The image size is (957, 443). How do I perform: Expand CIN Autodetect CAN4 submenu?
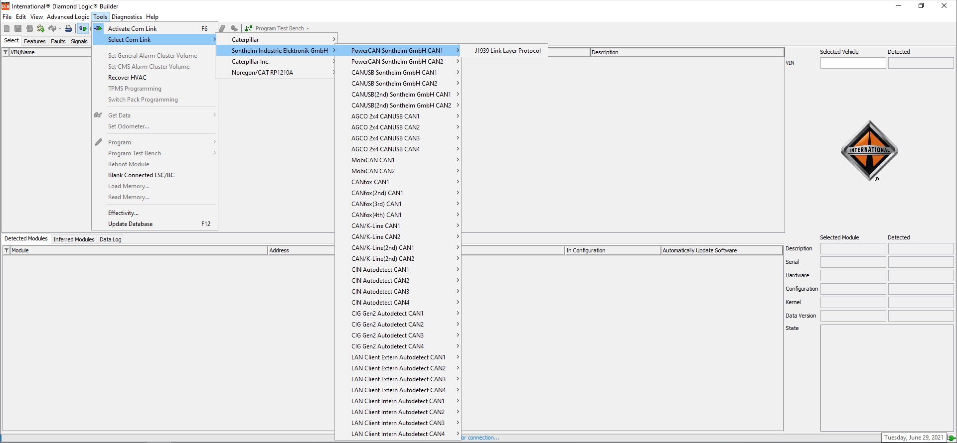[x=398, y=303]
